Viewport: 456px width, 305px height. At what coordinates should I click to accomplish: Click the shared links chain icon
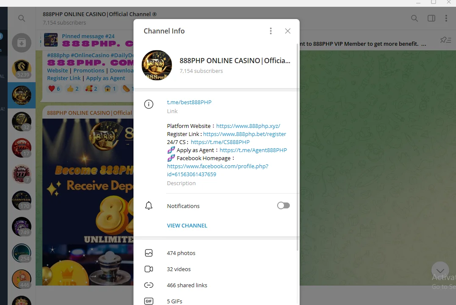[x=149, y=285]
